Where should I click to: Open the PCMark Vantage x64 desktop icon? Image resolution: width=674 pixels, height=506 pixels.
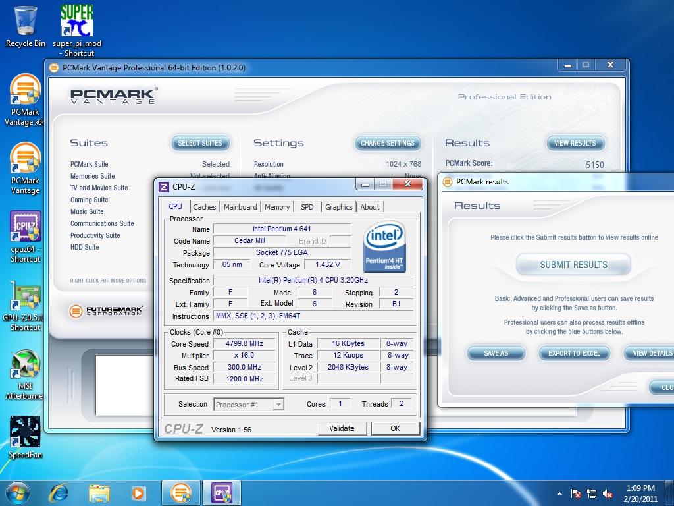[24, 100]
